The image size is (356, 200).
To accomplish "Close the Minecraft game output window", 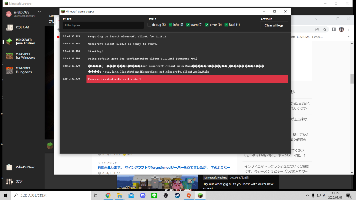I will 285,11.
